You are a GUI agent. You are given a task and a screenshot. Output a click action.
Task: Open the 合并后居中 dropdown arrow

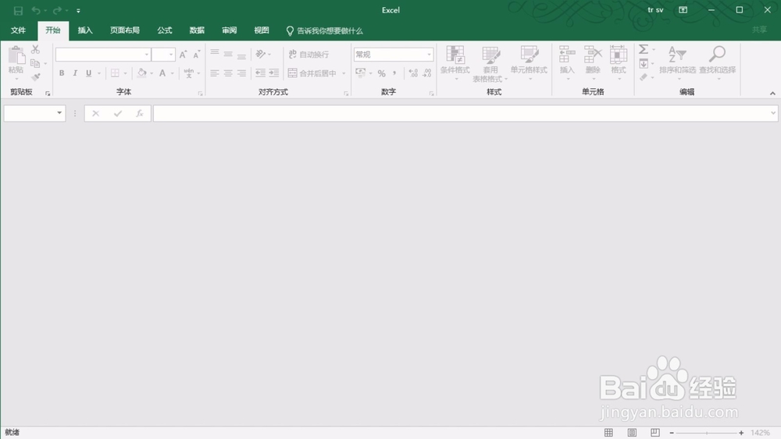344,73
